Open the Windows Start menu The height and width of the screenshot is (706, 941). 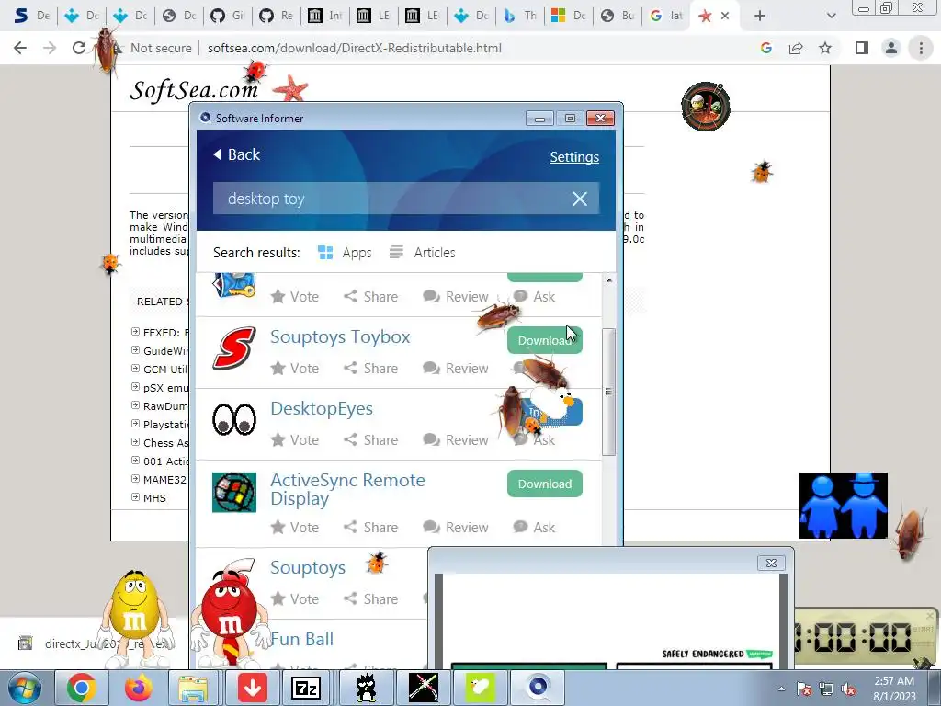(24, 688)
